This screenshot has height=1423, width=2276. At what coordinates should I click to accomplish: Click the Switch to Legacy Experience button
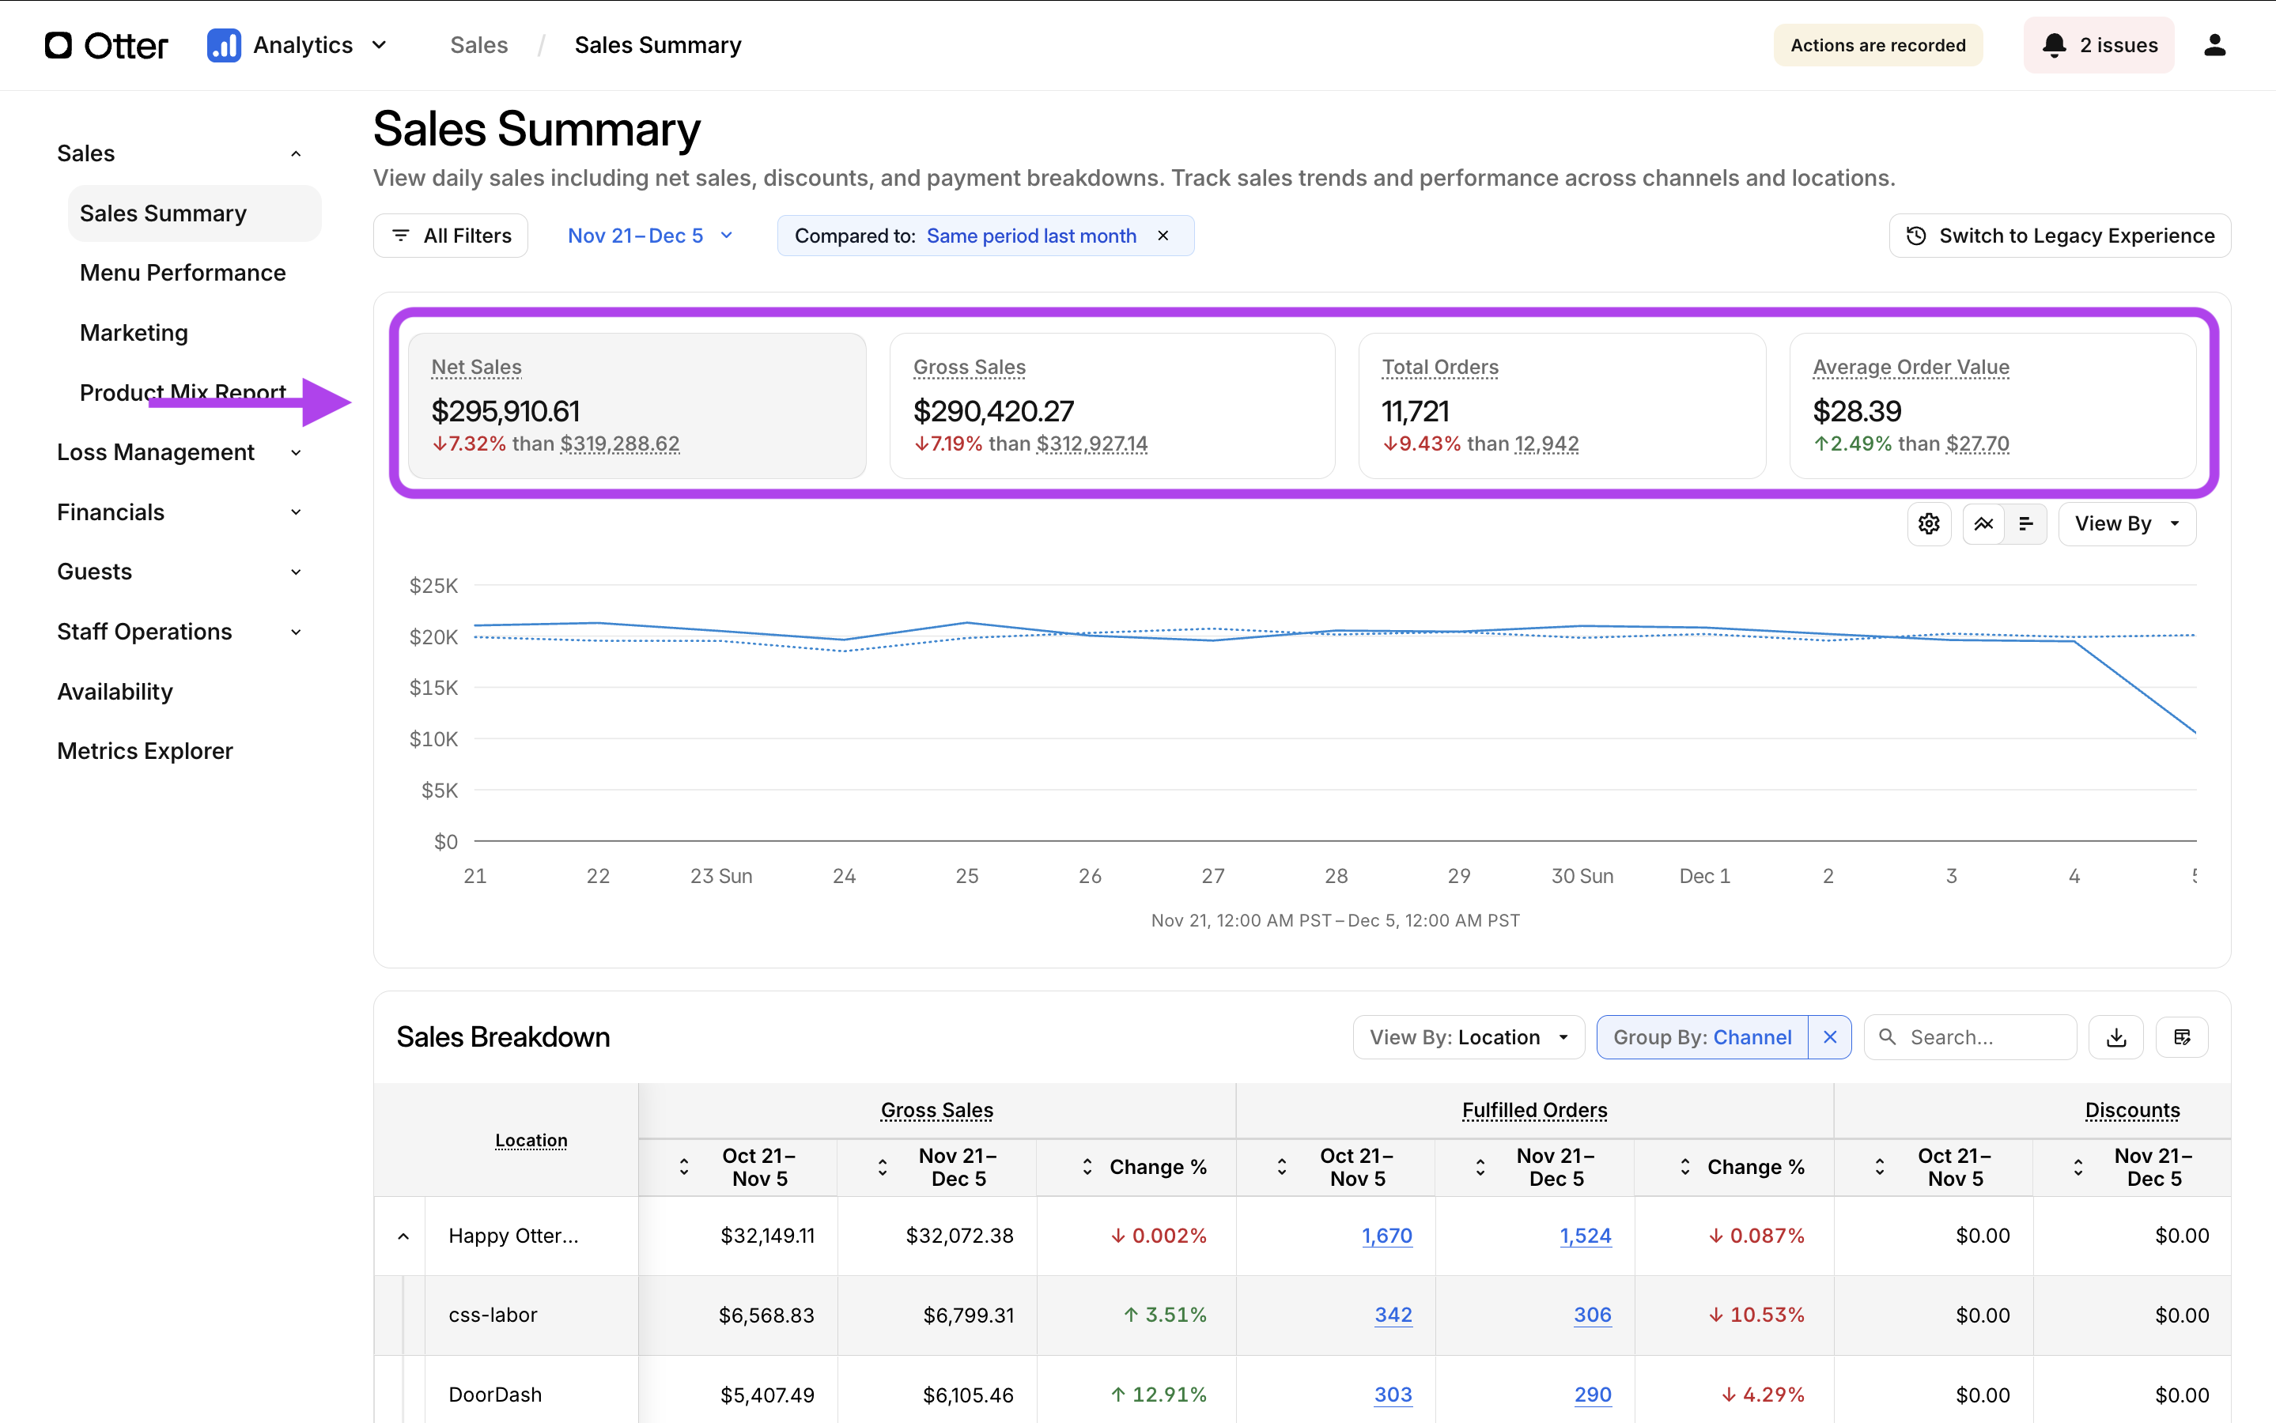tap(2059, 236)
